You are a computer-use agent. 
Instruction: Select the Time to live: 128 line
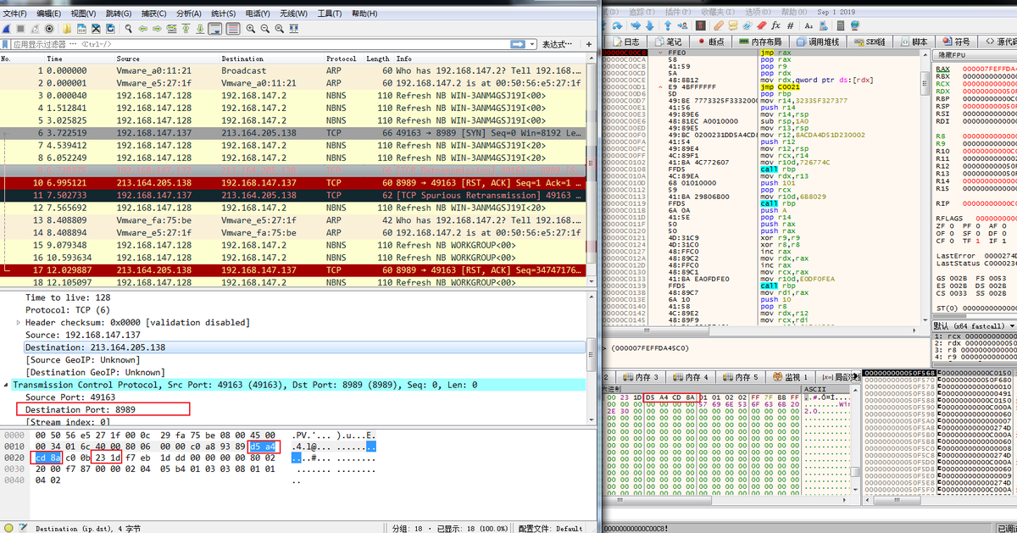click(68, 297)
